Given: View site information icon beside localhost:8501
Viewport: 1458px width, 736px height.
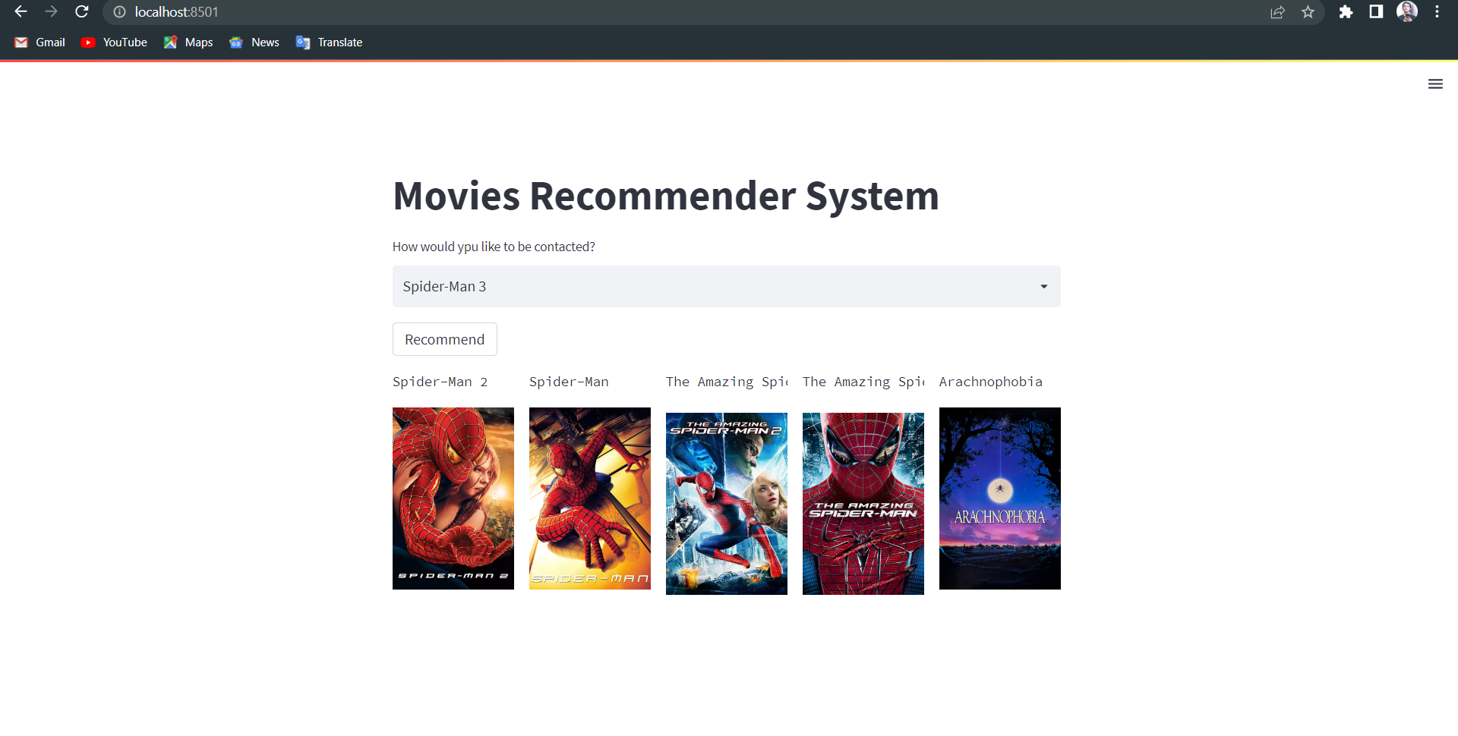Looking at the screenshot, I should click(119, 12).
